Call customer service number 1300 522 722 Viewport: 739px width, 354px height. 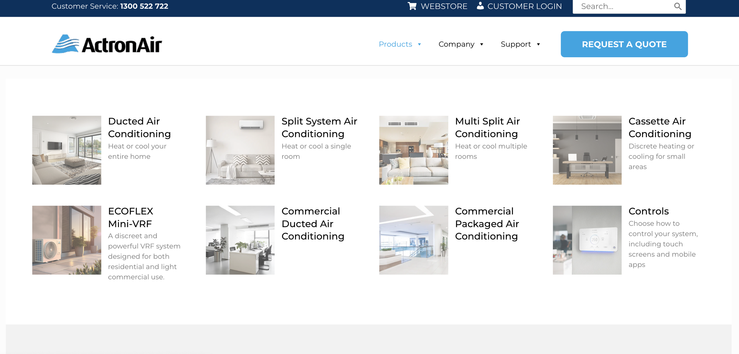pyautogui.click(x=144, y=6)
